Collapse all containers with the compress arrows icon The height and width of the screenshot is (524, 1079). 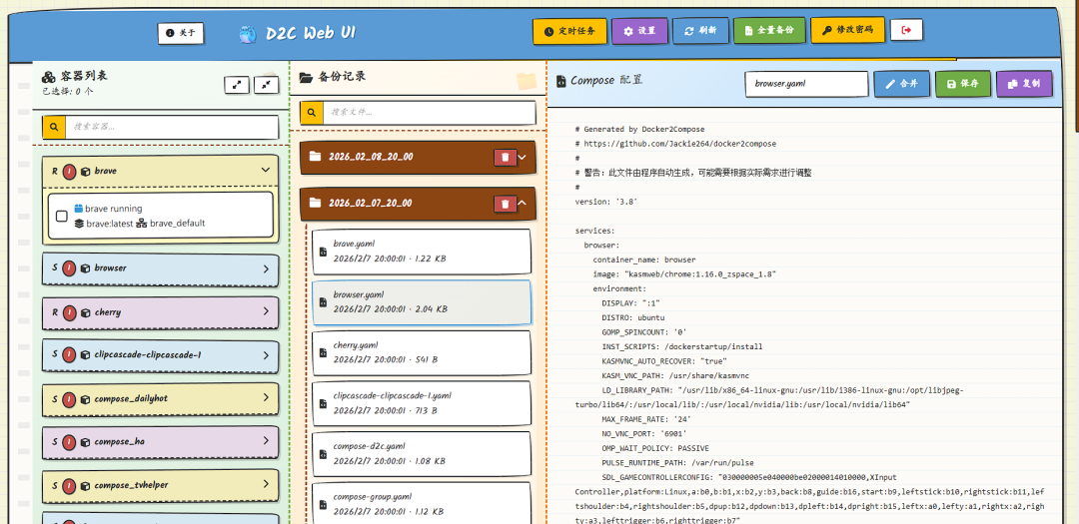tap(267, 85)
